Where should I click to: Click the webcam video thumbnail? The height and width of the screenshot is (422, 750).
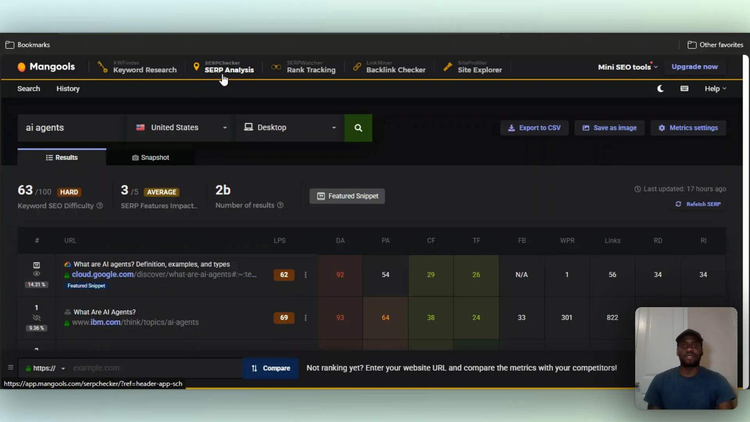click(686, 358)
